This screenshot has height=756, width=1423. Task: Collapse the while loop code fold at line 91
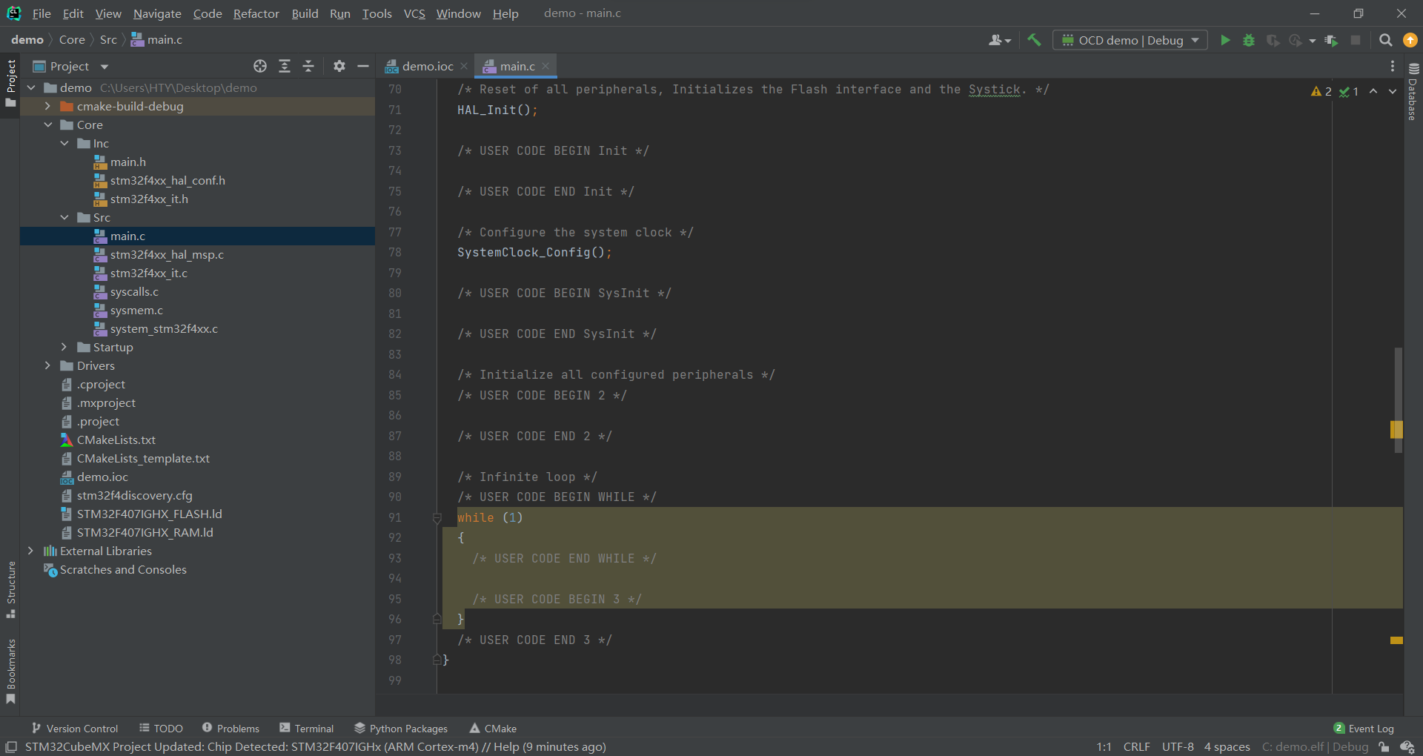[437, 517]
